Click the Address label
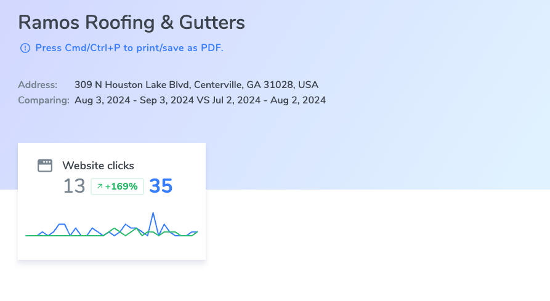This screenshot has width=550, height=301. click(38, 85)
